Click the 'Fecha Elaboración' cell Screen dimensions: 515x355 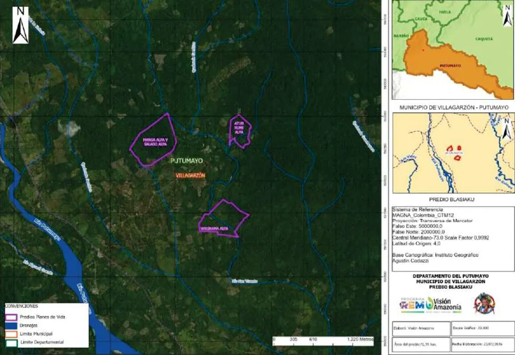[x=483, y=345]
